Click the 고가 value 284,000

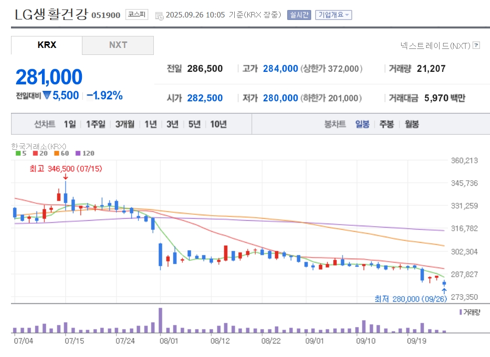coord(280,69)
